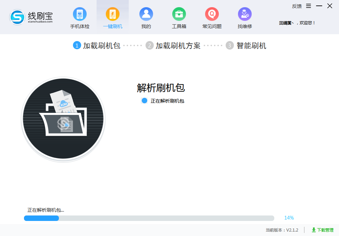Viewport: 339px width, 236px height.
Task: Click the 反馈 feedback link
Action: point(297,6)
